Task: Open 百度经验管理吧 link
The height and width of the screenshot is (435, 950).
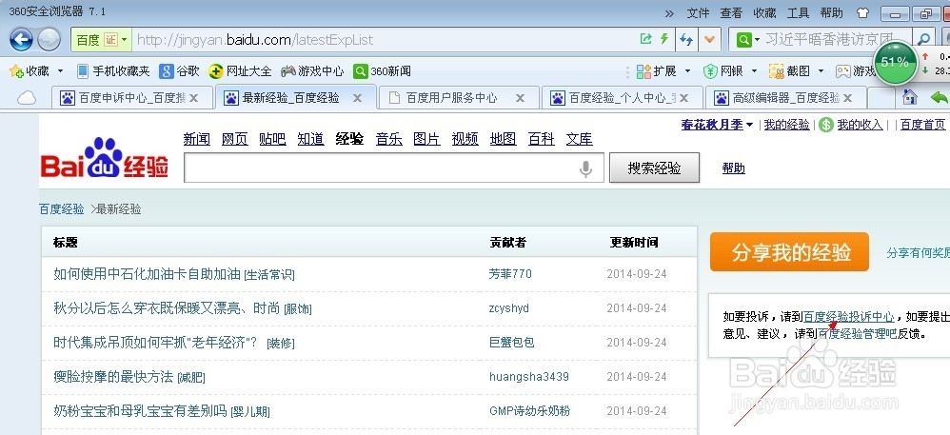Action: [x=857, y=333]
